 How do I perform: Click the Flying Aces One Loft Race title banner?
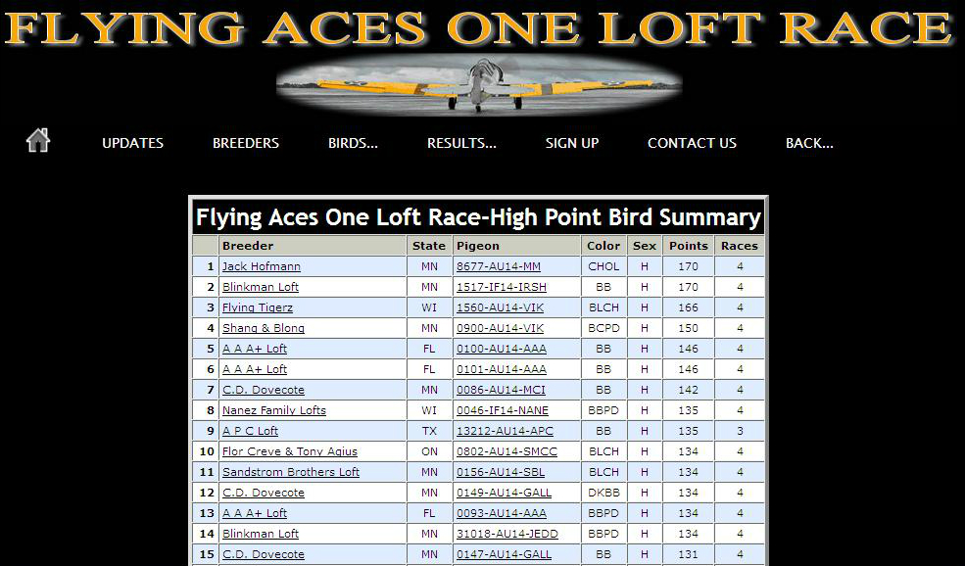[479, 27]
